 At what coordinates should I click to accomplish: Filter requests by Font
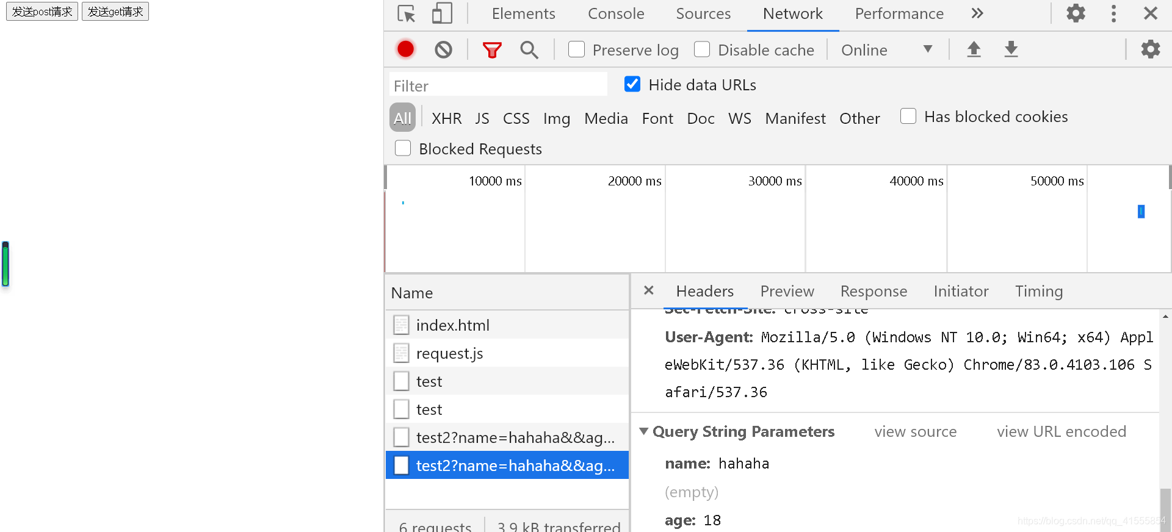click(657, 118)
